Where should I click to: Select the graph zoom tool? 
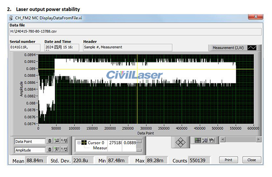coord(205,140)
